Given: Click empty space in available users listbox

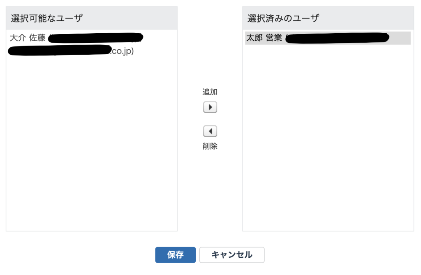Looking at the screenshot, I should coord(91,142).
